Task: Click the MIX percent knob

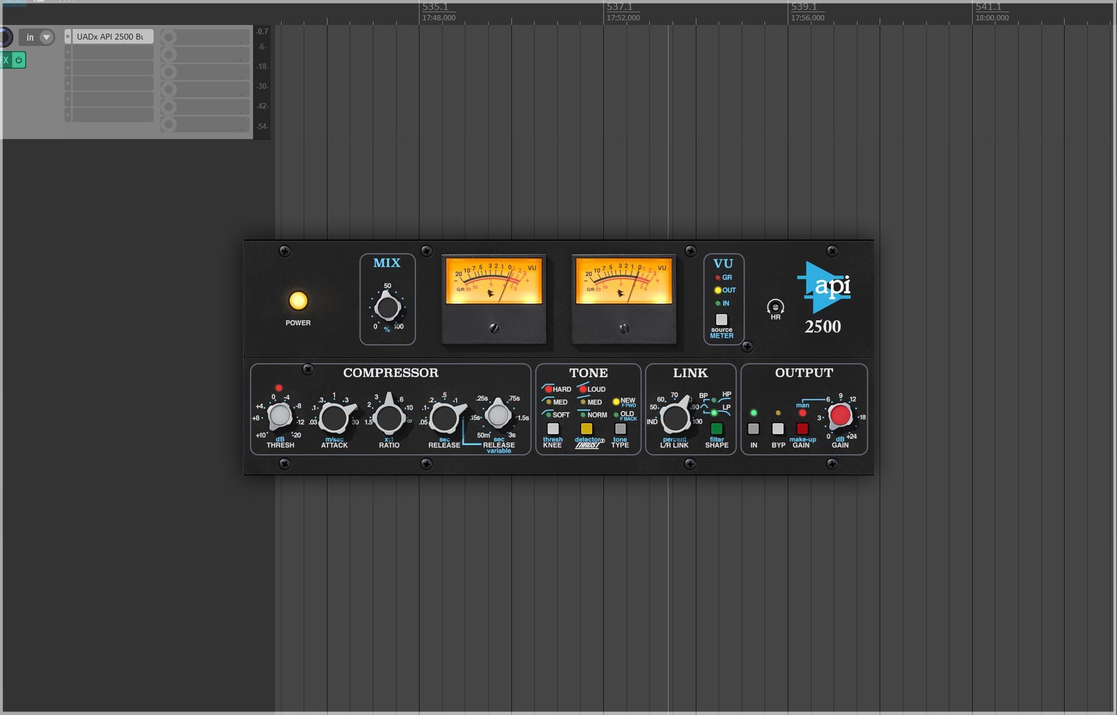Action: click(x=387, y=308)
